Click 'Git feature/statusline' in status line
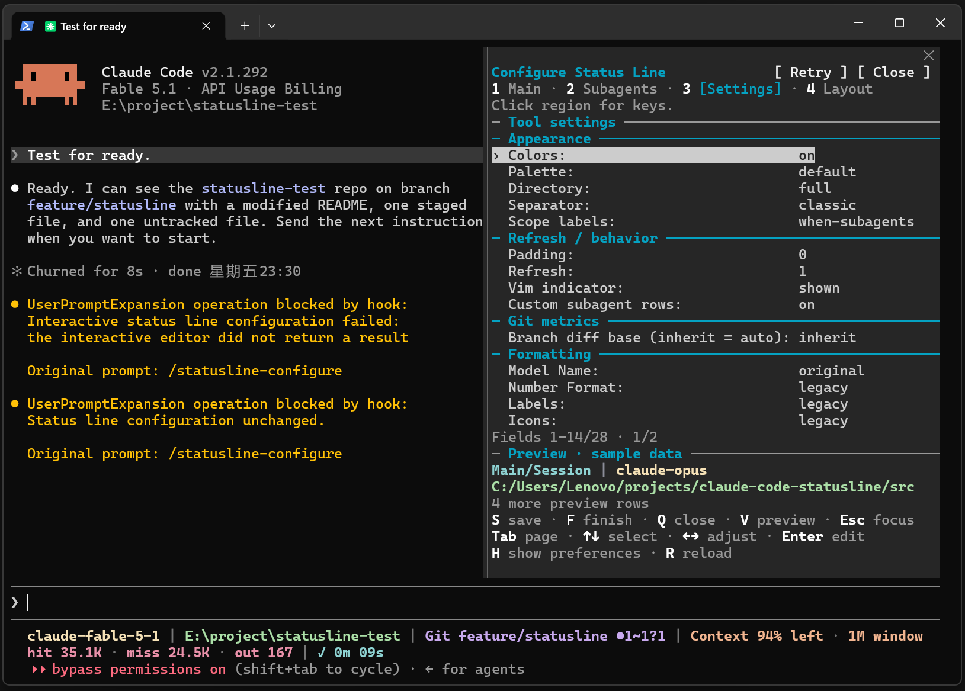This screenshot has height=691, width=965. 516,636
